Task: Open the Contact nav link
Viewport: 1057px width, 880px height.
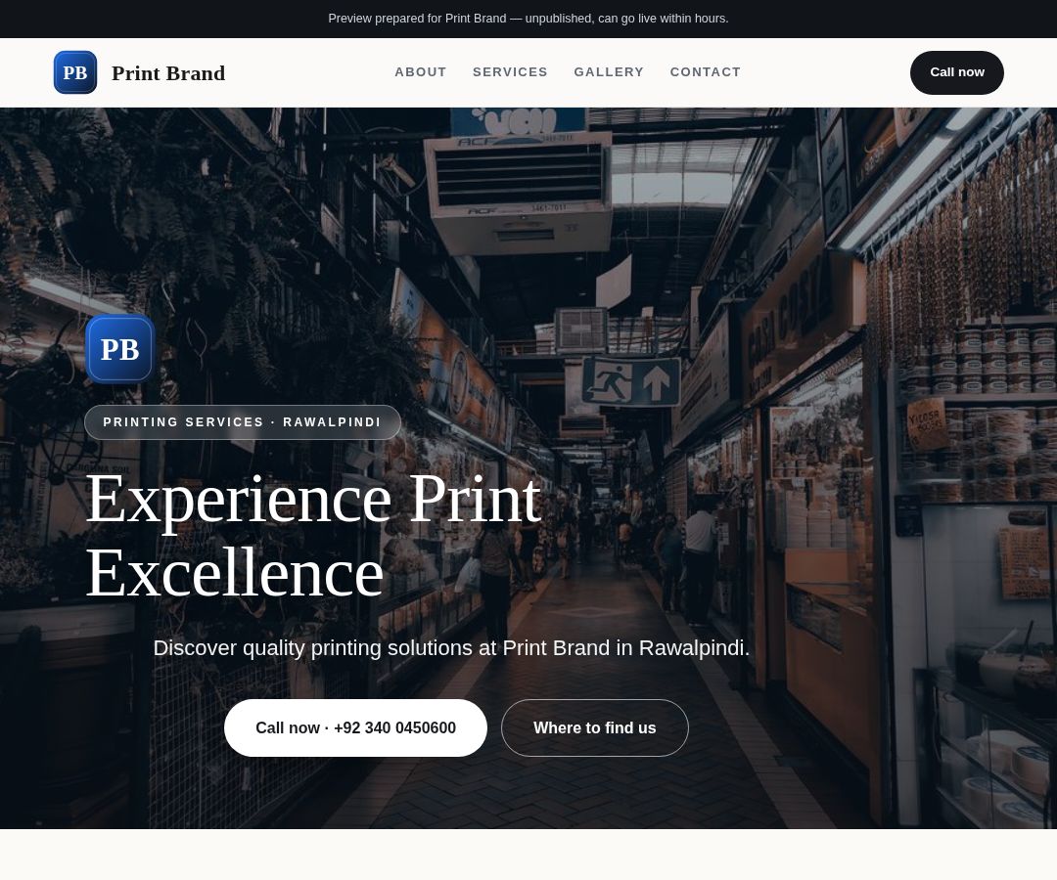Action: pos(705,72)
